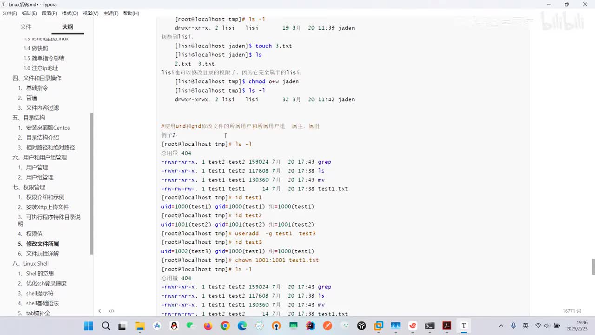Select the bold outline entry 5、修改文件所属
This screenshot has width=595, height=335.
click(39, 244)
